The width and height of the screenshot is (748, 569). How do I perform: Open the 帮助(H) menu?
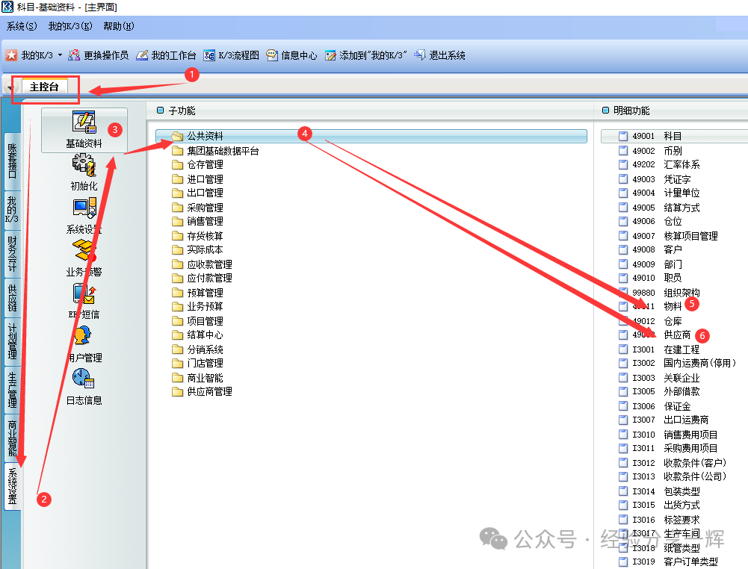pos(118,26)
